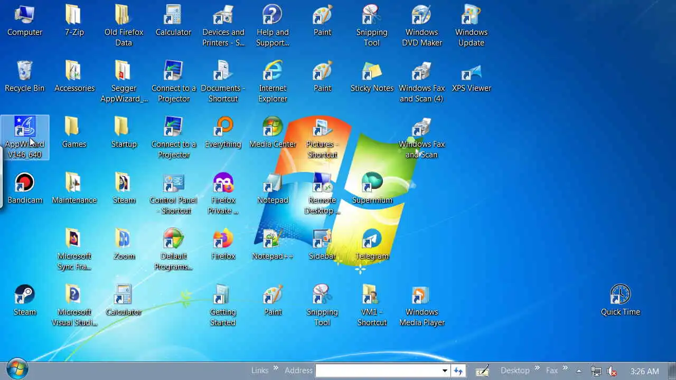Open the Old Firefox Data folder

point(124,26)
